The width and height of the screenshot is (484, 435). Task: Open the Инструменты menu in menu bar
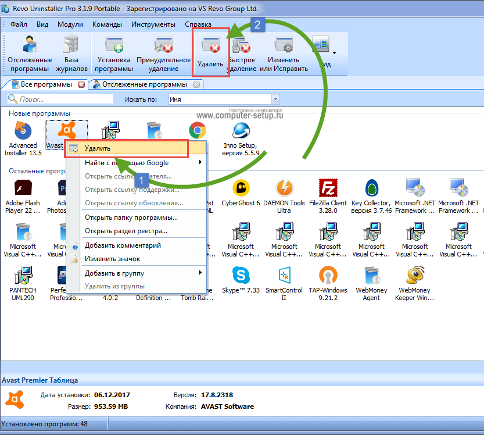[153, 24]
